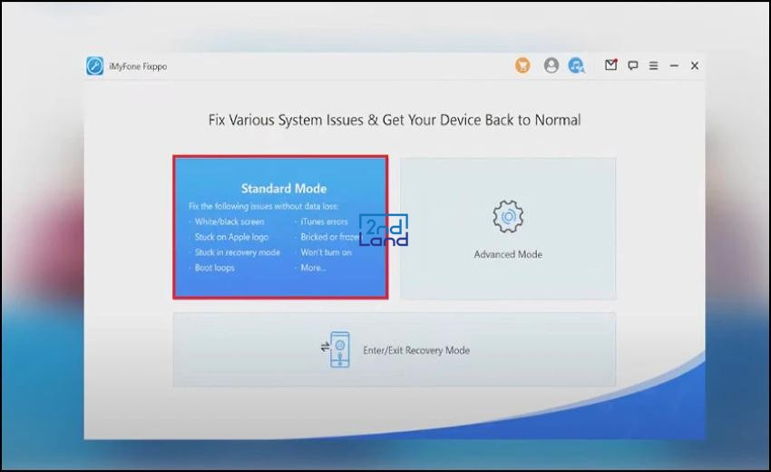Open Enter/Exit Recovery Mode option
Viewport: 771px width, 472px height.
coord(394,349)
